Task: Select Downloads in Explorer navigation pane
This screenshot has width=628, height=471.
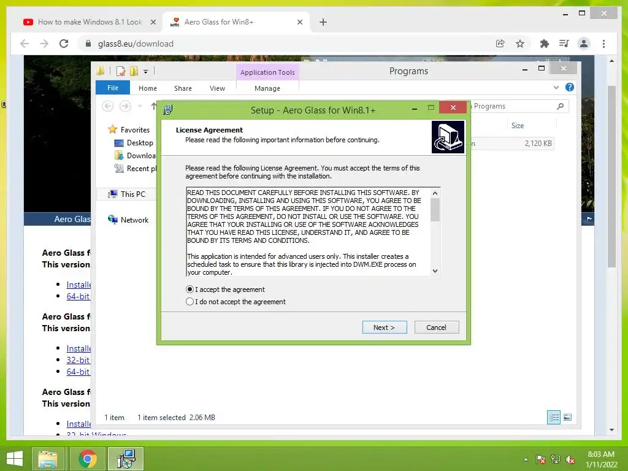Action: (136, 155)
